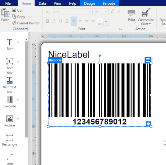Select the Rich text box tool
Screen dimensions: 166x165
[x=9, y=85]
